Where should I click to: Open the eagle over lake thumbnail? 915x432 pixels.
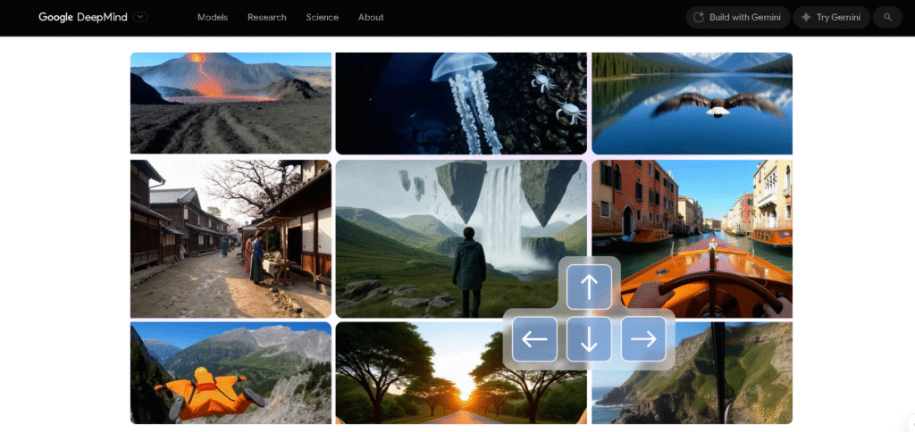tap(692, 103)
